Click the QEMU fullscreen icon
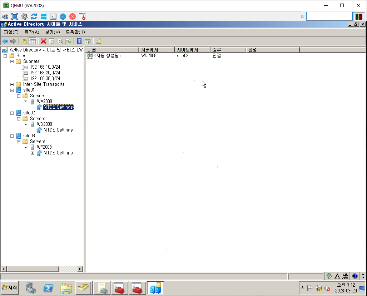The width and height of the screenshot is (367, 296). click(15, 16)
